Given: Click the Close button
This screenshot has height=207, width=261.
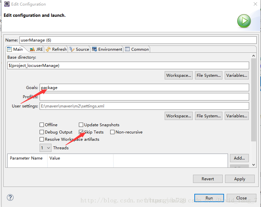Looking at the screenshot, I should (x=241, y=198).
